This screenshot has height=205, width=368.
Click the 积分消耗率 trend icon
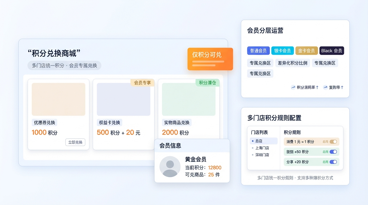(293, 87)
